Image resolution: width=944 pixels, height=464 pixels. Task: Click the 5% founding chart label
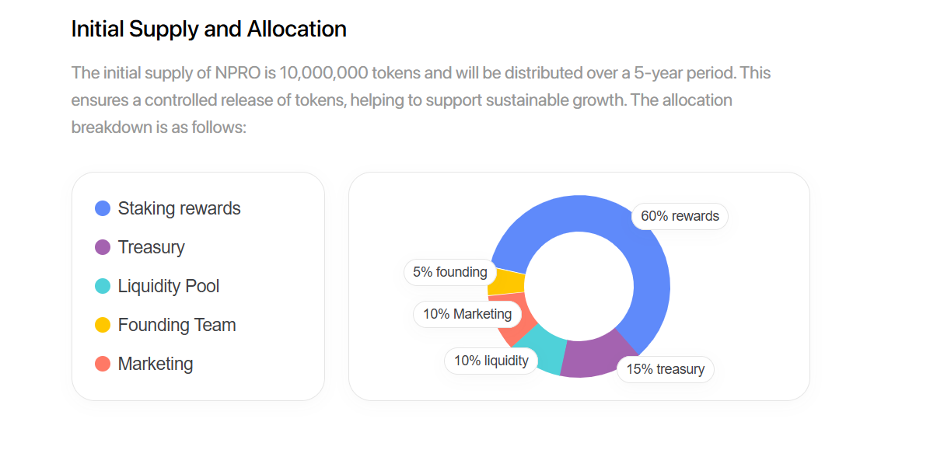449,272
